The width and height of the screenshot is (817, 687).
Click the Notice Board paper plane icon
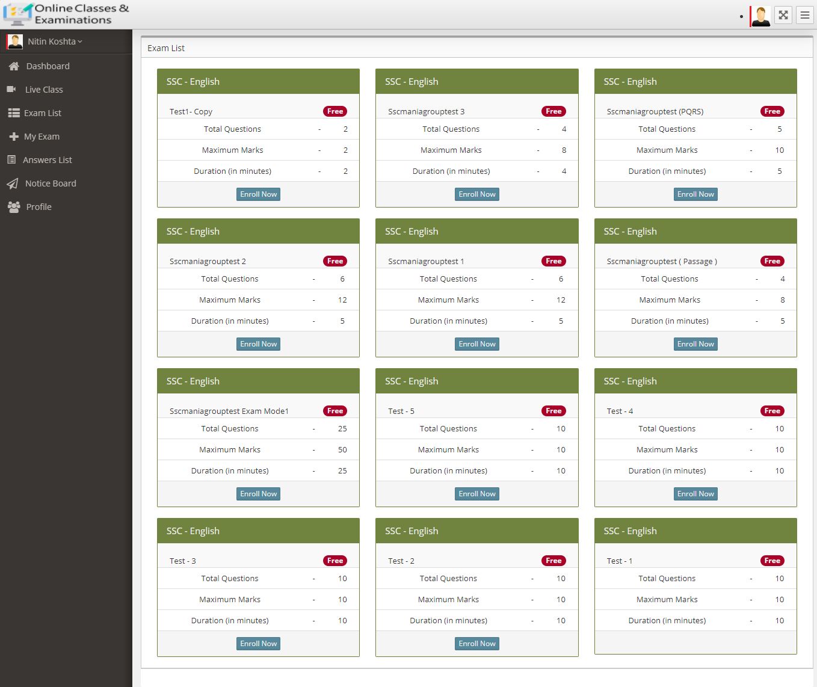[13, 183]
